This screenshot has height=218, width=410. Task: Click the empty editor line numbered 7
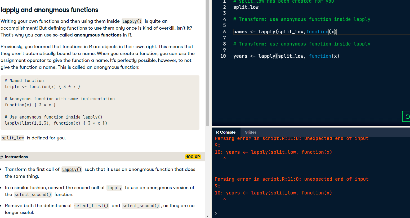(322, 38)
